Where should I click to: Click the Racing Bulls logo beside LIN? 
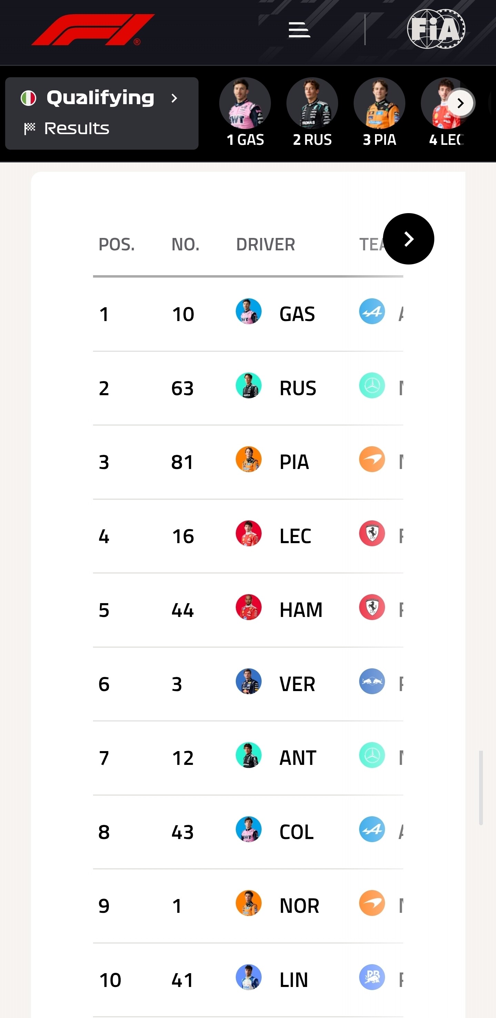(372, 977)
